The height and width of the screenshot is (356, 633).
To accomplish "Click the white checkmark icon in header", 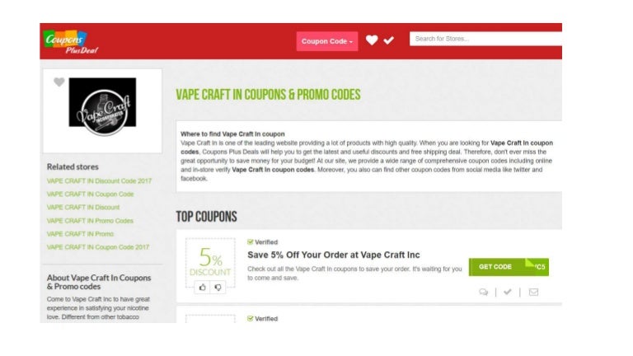I will pyautogui.click(x=389, y=40).
